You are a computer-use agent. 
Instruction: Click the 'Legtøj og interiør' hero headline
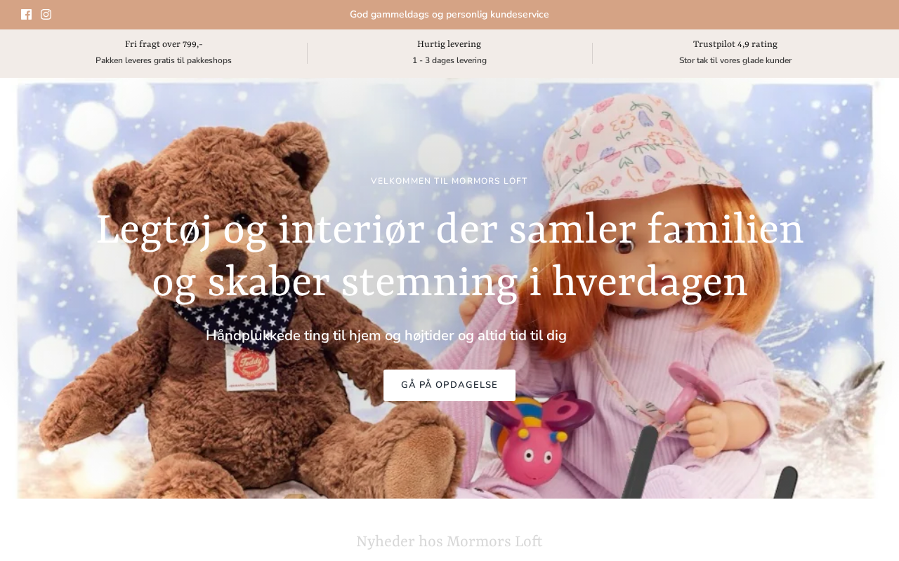click(449, 256)
